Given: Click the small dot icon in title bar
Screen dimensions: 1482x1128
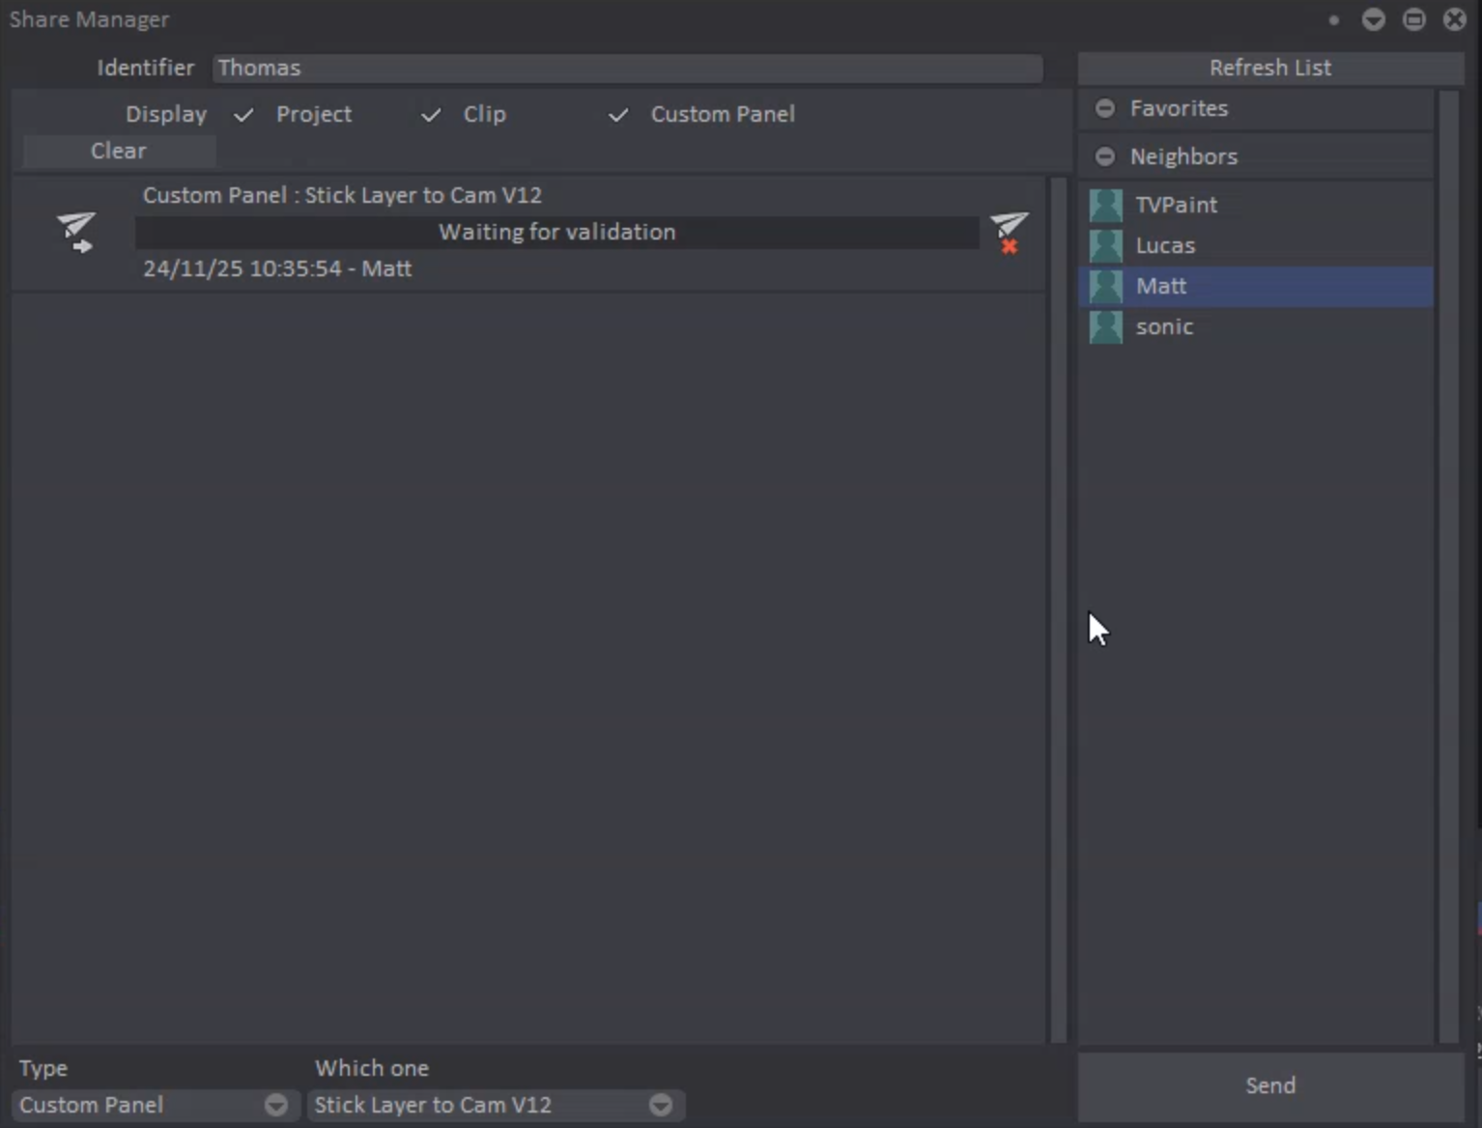Looking at the screenshot, I should coord(1333,20).
